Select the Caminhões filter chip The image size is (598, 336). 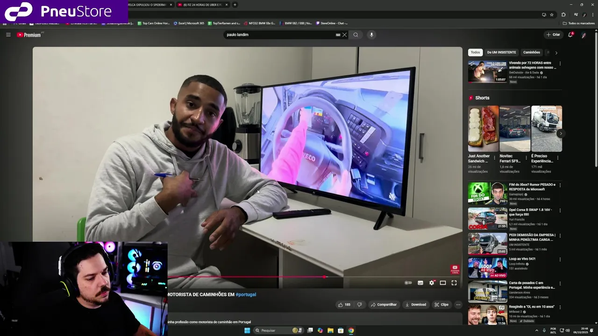point(532,52)
